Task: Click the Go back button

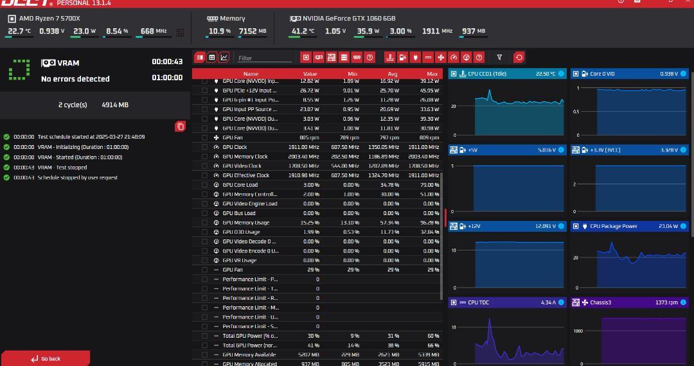Action: point(46,358)
